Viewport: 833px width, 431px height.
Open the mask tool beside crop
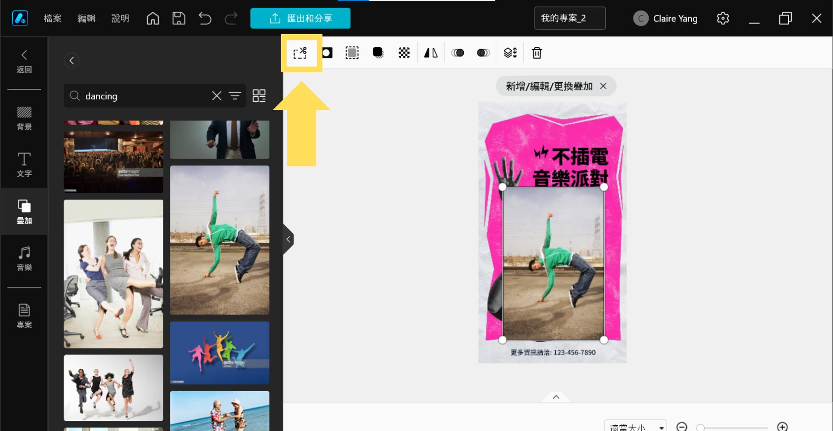click(328, 53)
